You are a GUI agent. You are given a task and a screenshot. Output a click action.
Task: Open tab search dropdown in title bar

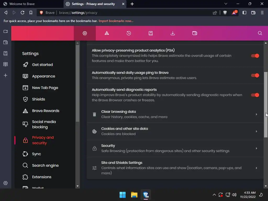226,4
